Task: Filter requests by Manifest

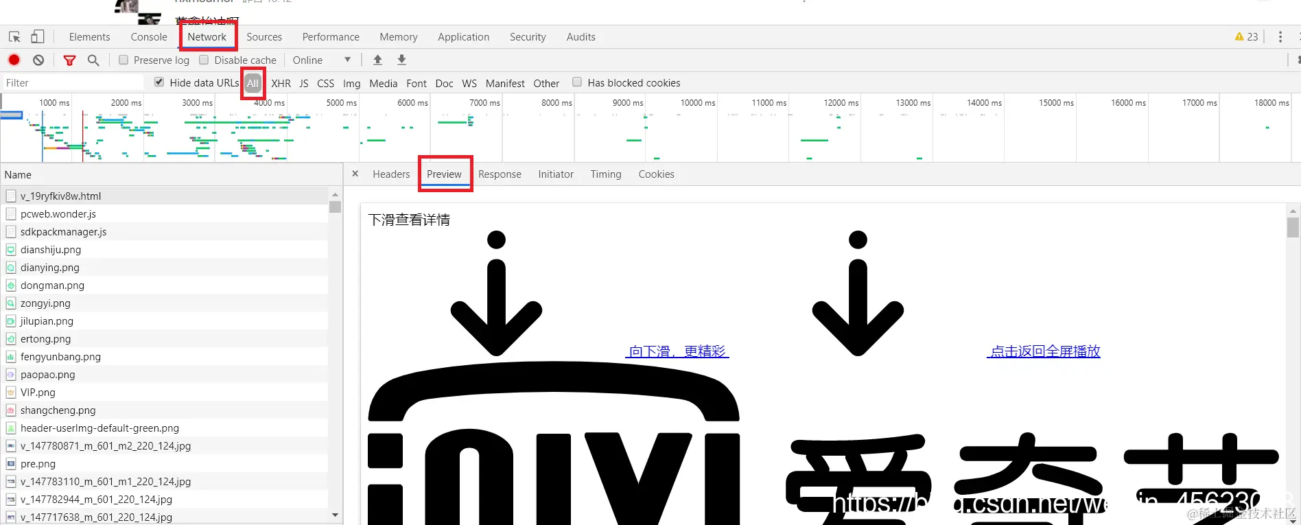Action: [505, 83]
